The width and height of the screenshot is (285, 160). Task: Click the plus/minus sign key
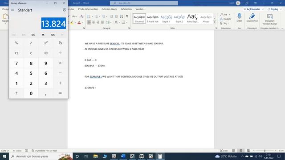coord(16,93)
